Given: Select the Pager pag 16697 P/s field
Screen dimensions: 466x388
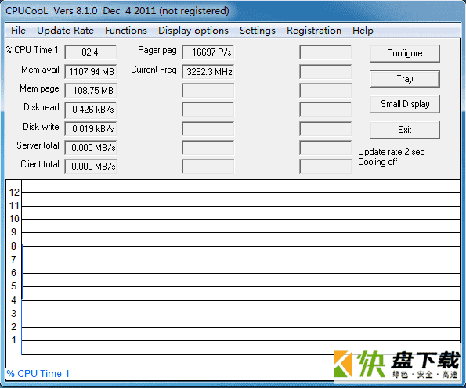Looking at the screenshot, I should pyautogui.click(x=208, y=52).
